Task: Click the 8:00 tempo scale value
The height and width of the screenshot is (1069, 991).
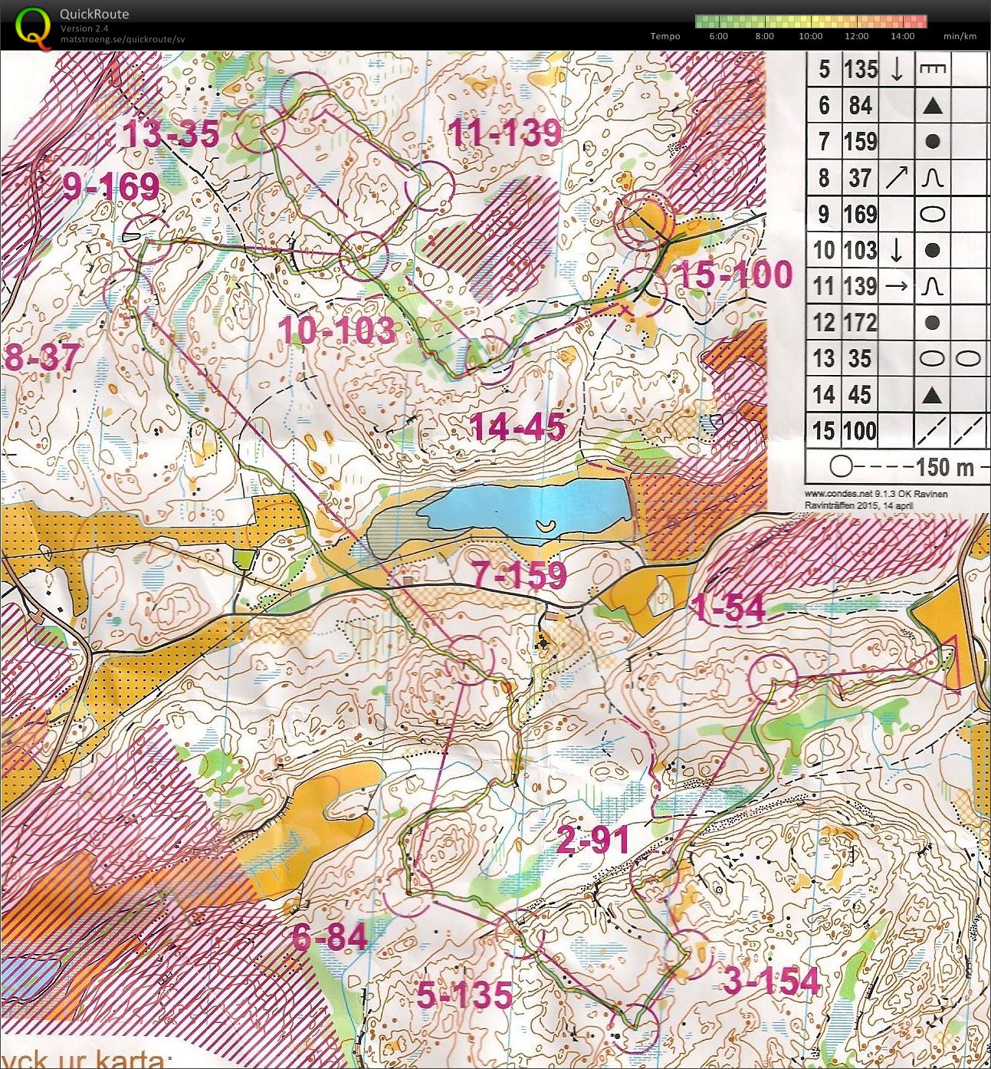Action: tap(765, 36)
